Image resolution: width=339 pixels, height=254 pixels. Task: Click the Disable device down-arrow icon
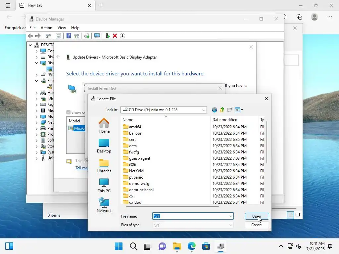(x=122, y=36)
